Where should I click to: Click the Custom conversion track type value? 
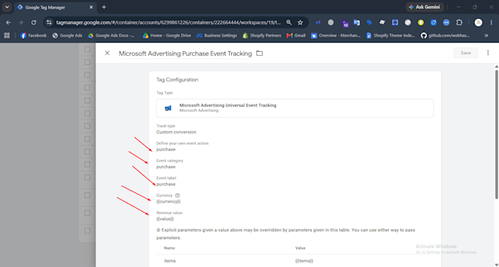pyautogui.click(x=176, y=132)
